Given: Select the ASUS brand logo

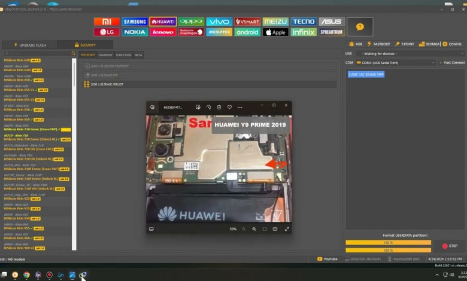Looking at the screenshot, I should 332,22.
